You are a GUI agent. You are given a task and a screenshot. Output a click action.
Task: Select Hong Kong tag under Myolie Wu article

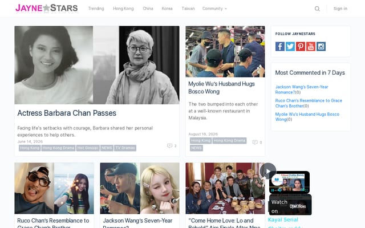(x=201, y=141)
